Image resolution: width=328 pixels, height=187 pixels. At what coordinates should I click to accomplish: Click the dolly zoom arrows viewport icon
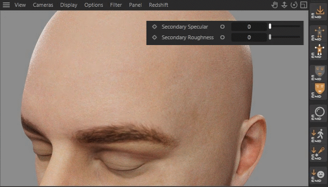pos(284,5)
